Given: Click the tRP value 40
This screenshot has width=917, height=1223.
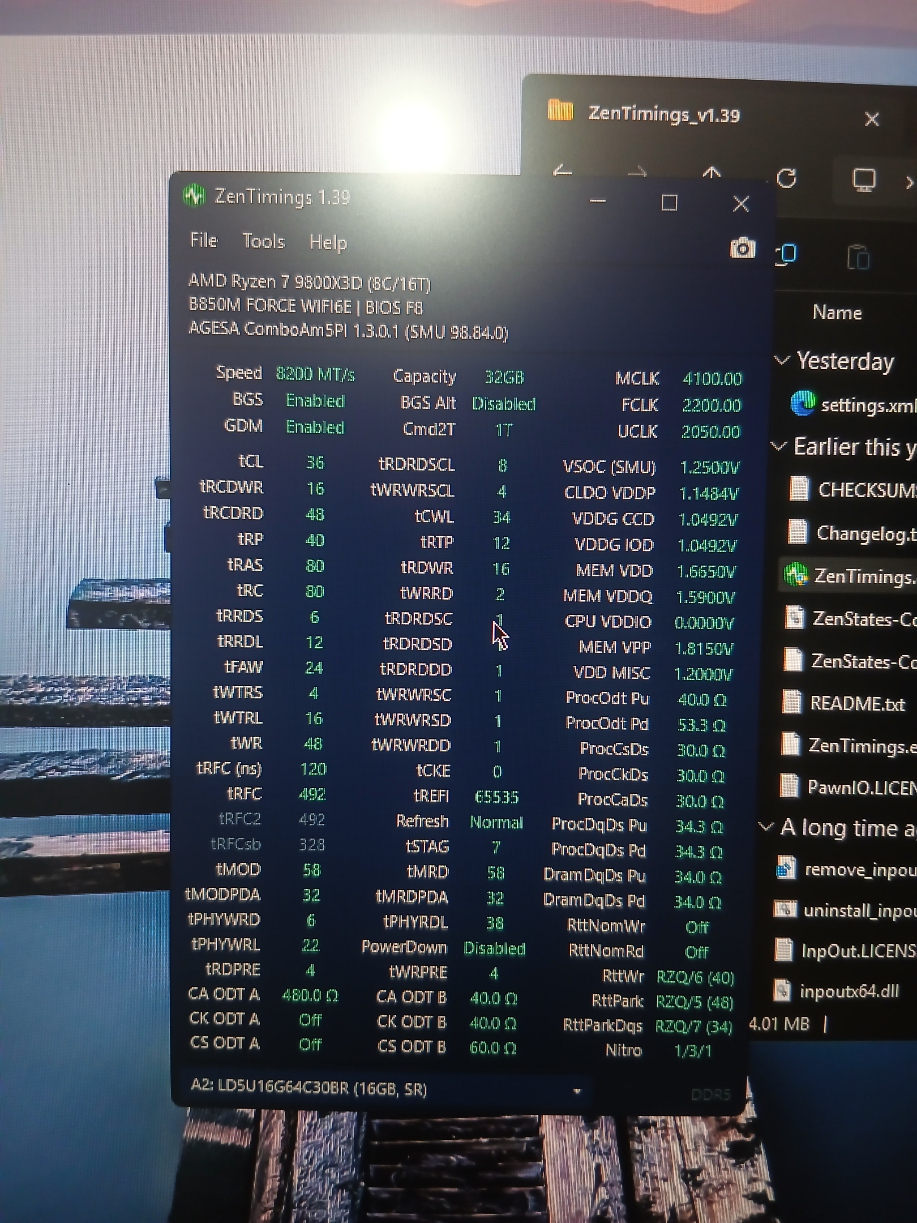Looking at the screenshot, I should 315,540.
